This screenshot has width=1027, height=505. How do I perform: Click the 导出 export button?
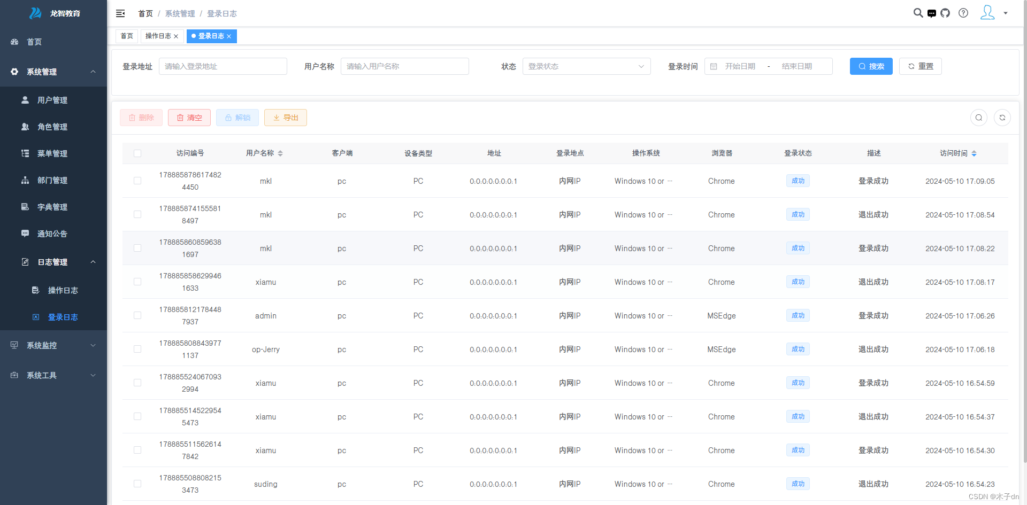click(286, 118)
